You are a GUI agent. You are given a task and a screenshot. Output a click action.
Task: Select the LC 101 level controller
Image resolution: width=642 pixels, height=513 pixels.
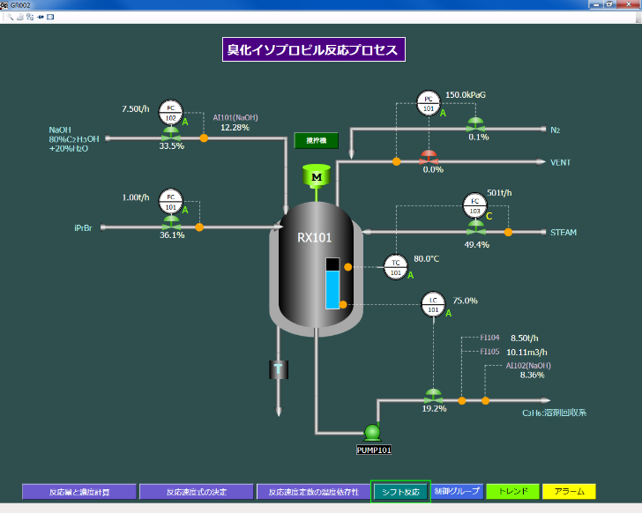(x=433, y=303)
